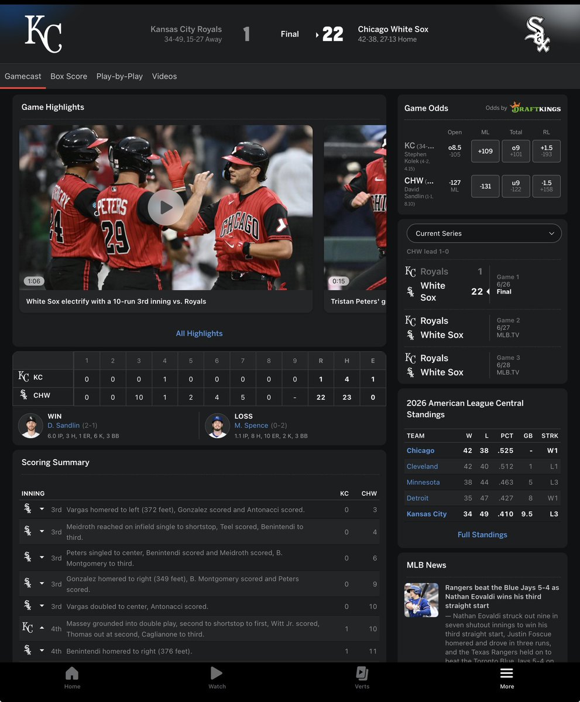Image resolution: width=580 pixels, height=702 pixels.
Task: Open D. Sandlin's headshot photo
Action: pyautogui.click(x=30, y=426)
